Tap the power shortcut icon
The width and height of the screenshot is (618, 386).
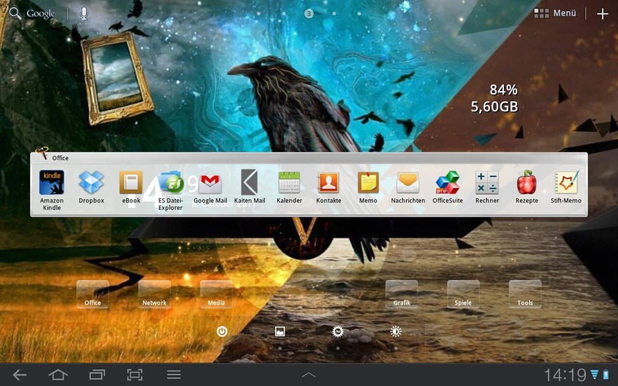pos(222,332)
